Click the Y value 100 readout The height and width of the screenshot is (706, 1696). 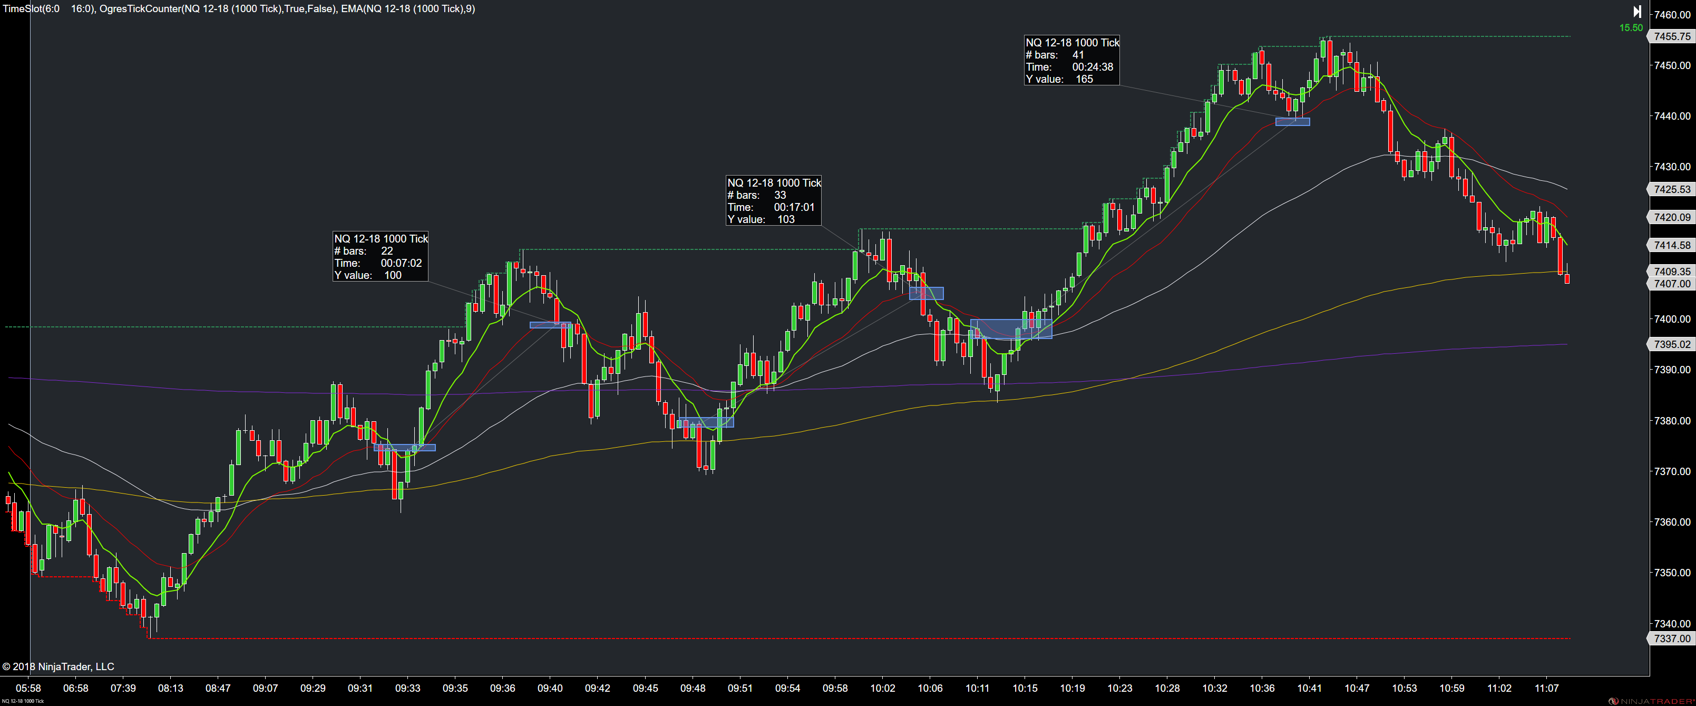[367, 275]
